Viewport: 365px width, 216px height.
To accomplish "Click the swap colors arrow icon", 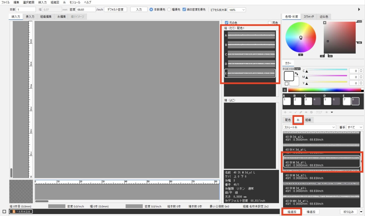I will [297, 74].
